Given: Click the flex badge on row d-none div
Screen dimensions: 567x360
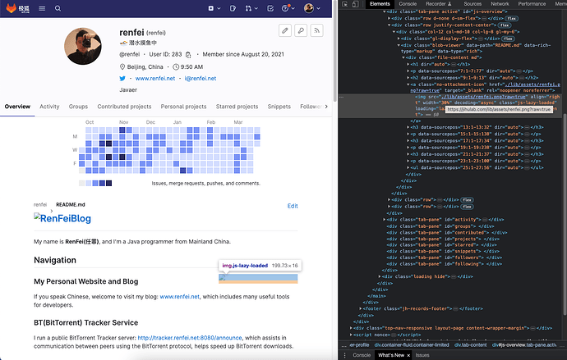Looking at the screenshot, I should (x=512, y=18).
